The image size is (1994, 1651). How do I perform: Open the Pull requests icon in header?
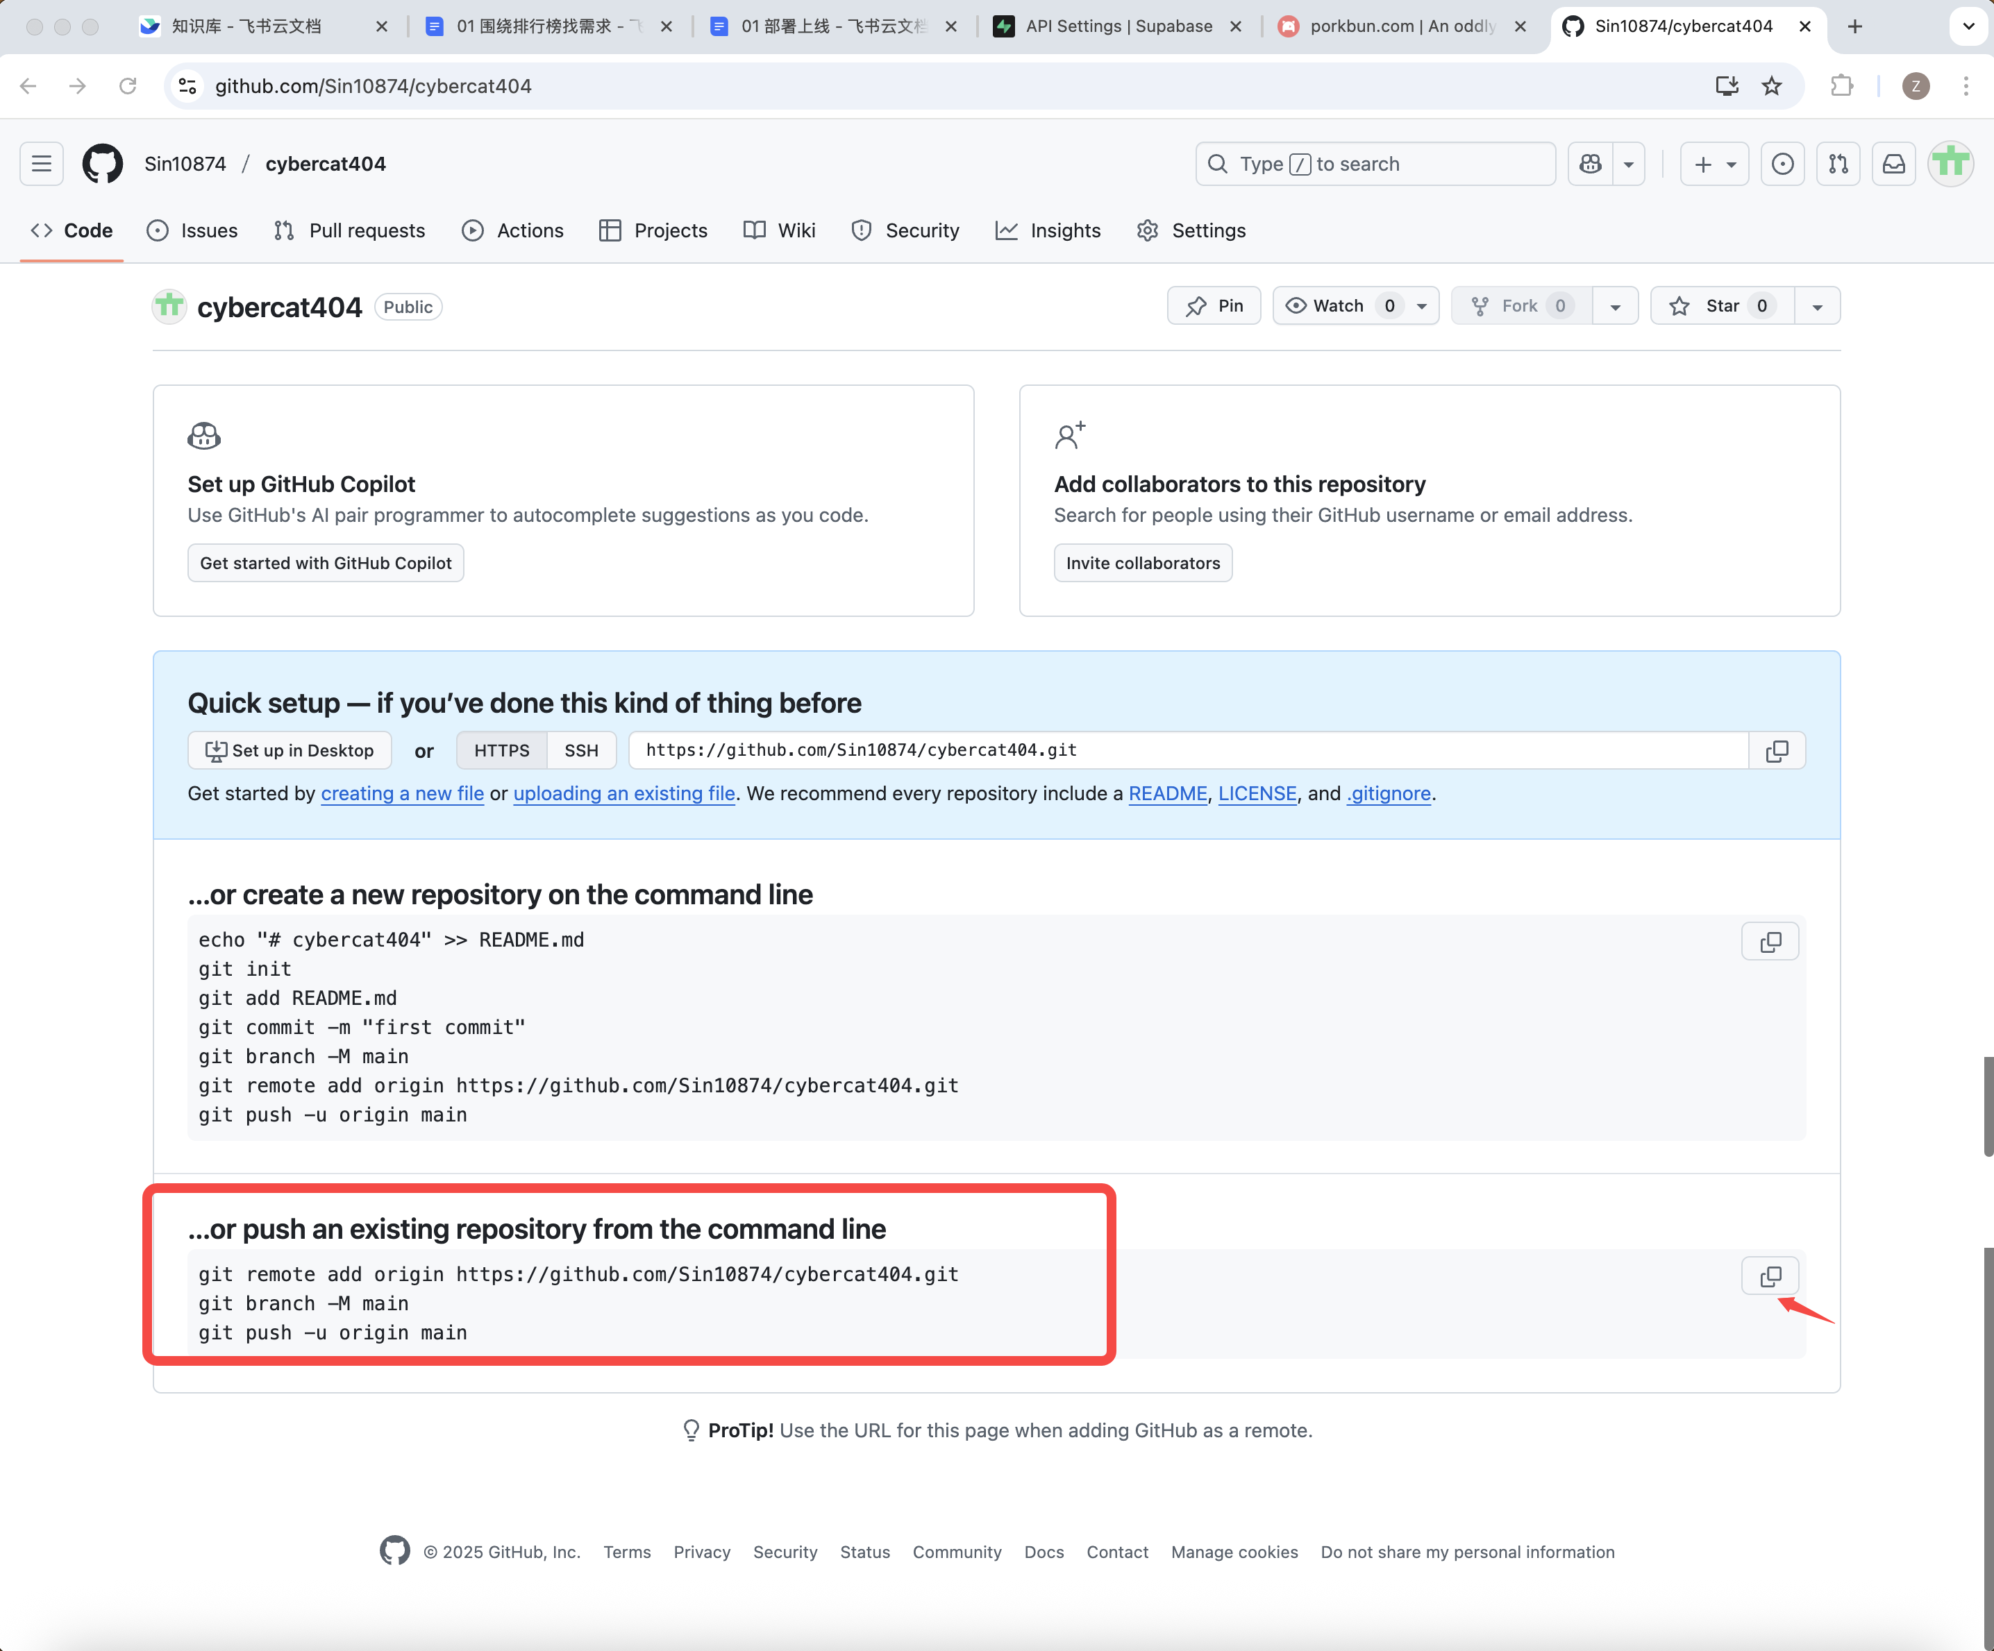[1838, 164]
